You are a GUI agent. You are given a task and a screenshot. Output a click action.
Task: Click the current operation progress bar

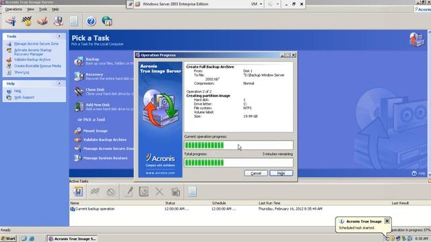click(x=238, y=145)
